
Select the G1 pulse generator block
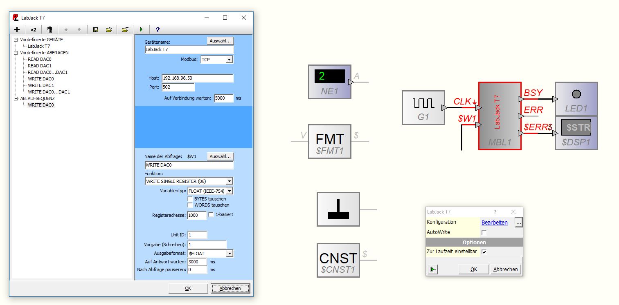coord(423,107)
